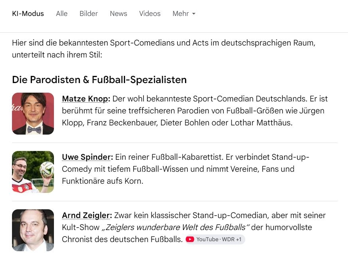
Task: Open the News tab
Action: point(119,14)
